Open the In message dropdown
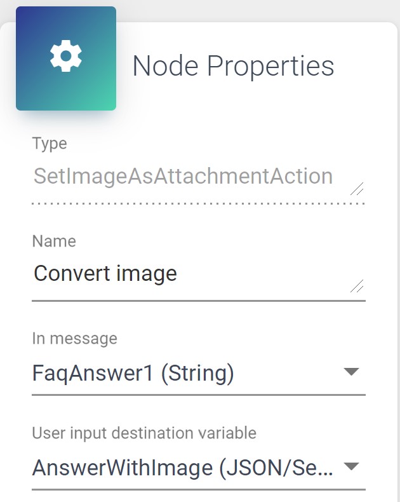 [x=190, y=374]
